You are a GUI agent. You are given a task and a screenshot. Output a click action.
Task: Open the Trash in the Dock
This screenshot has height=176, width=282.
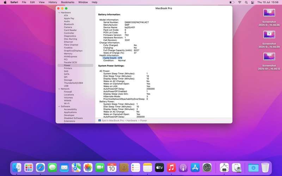pyautogui.click(x=265, y=168)
